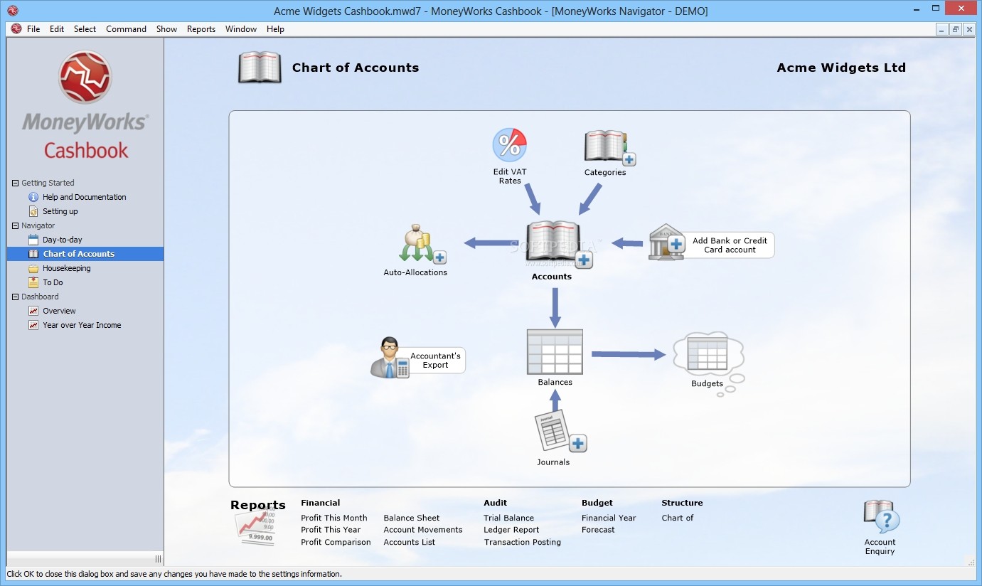Open the Edit VAT Rates percent icon

509,145
